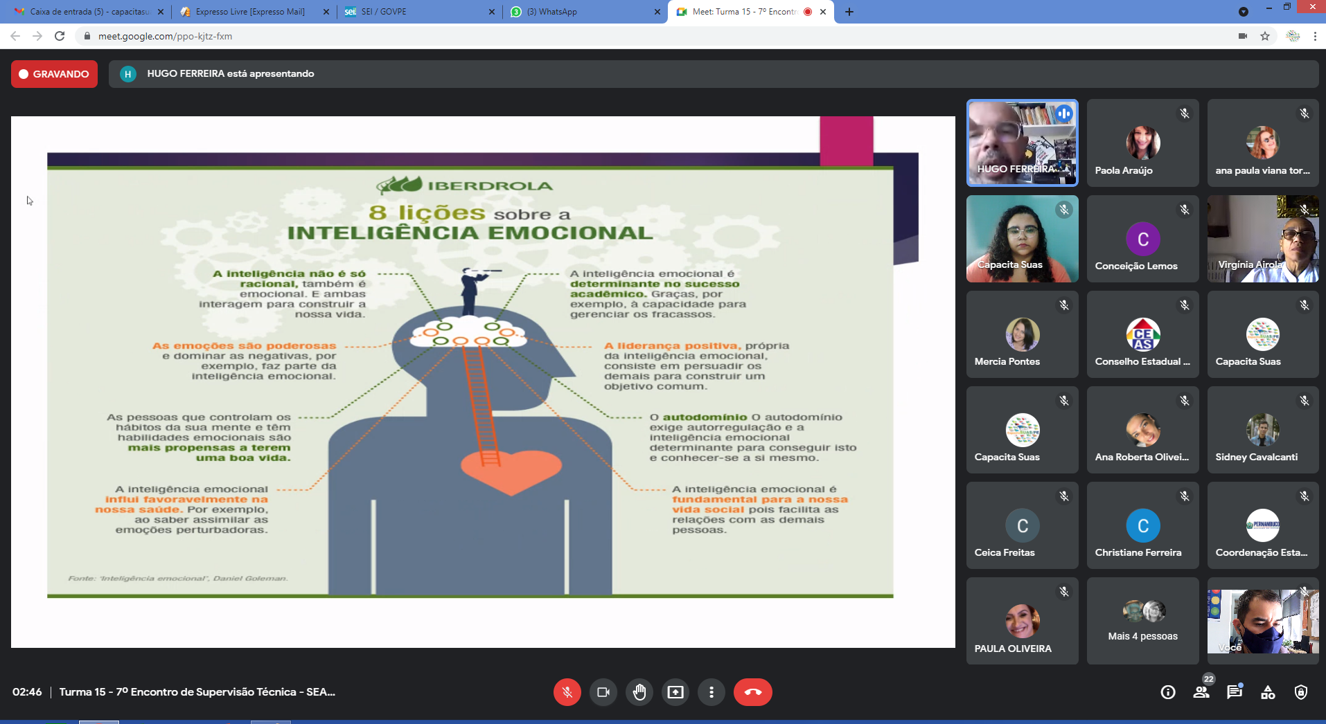
Task: Show the participants list panel
Action: coord(1201,692)
